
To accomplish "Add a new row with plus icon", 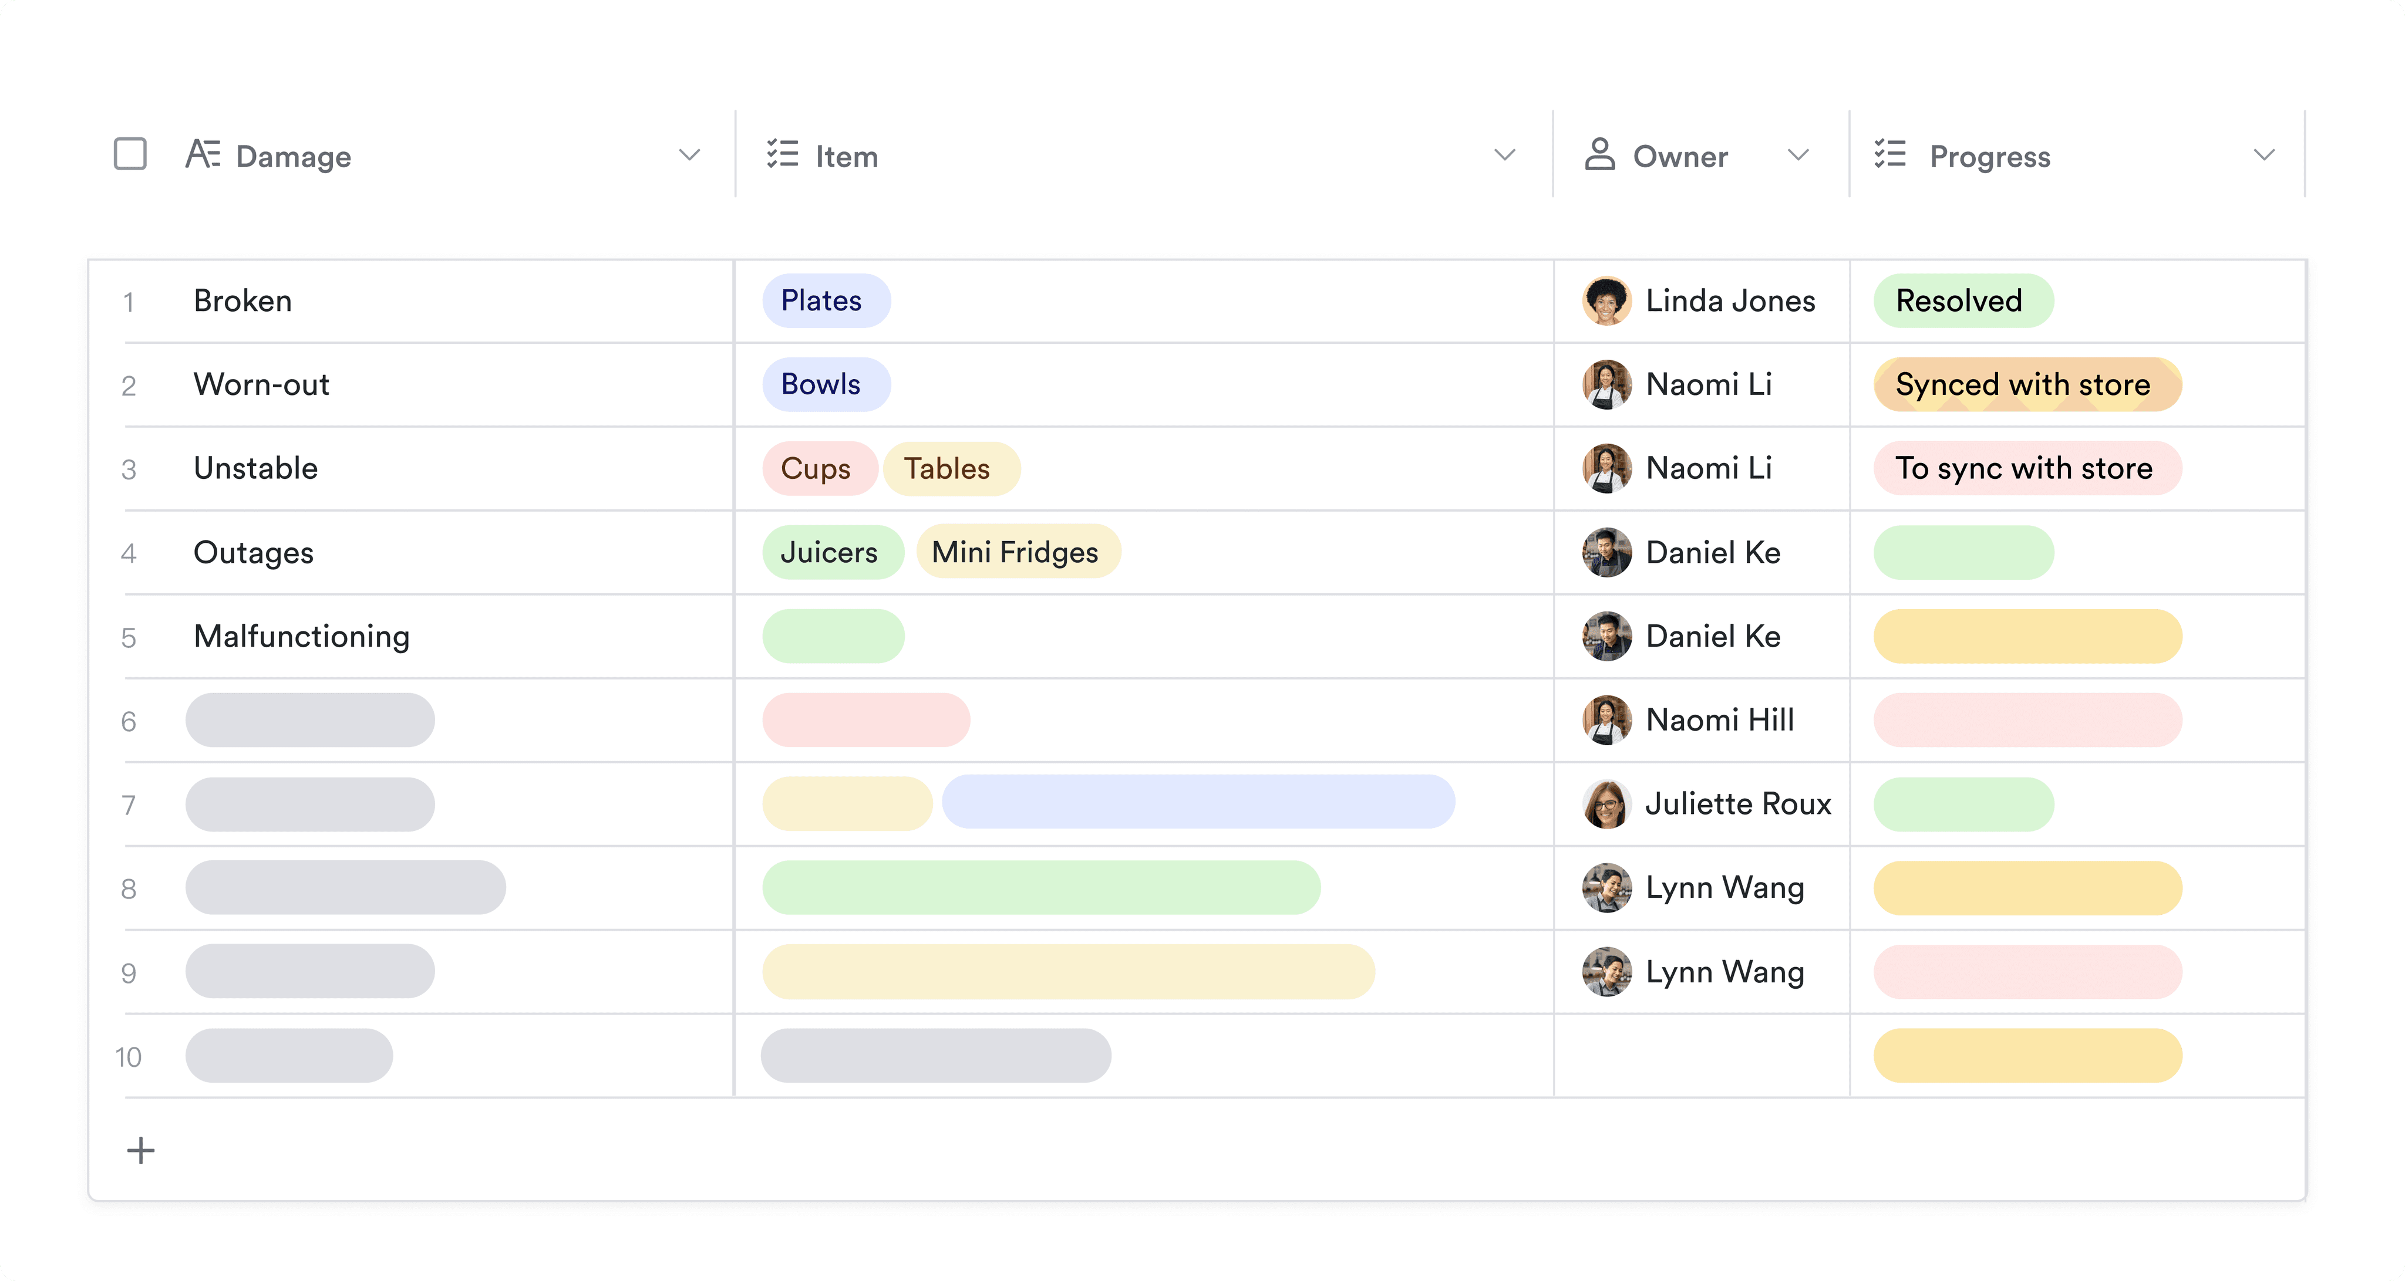I will pos(141,1150).
